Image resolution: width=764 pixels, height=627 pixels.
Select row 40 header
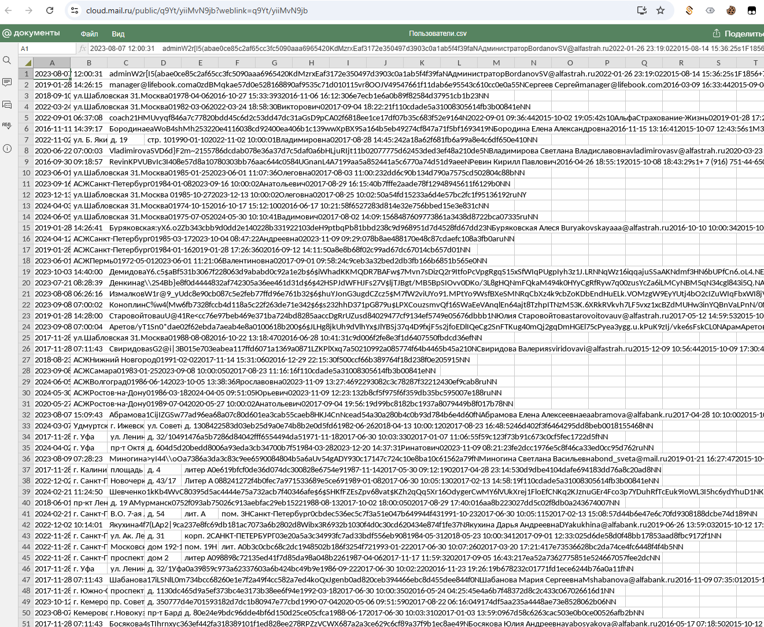point(25,503)
